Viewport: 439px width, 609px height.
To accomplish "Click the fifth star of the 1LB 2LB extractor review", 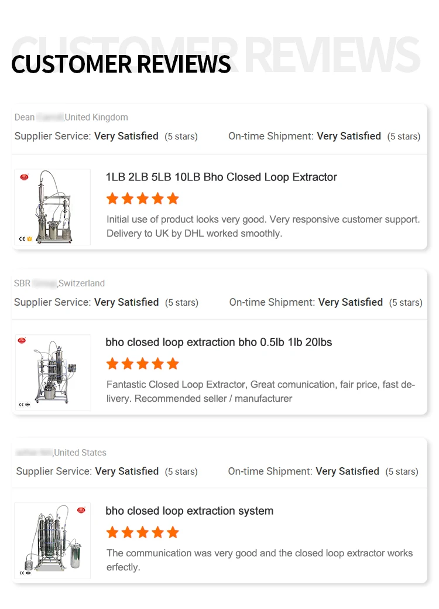I will click(173, 199).
